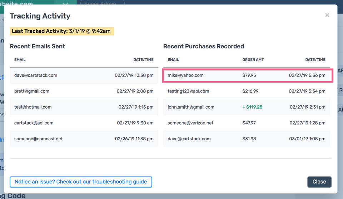This screenshot has height=199, width=343.
Task: Click the dark Close button
Action: tap(319, 182)
